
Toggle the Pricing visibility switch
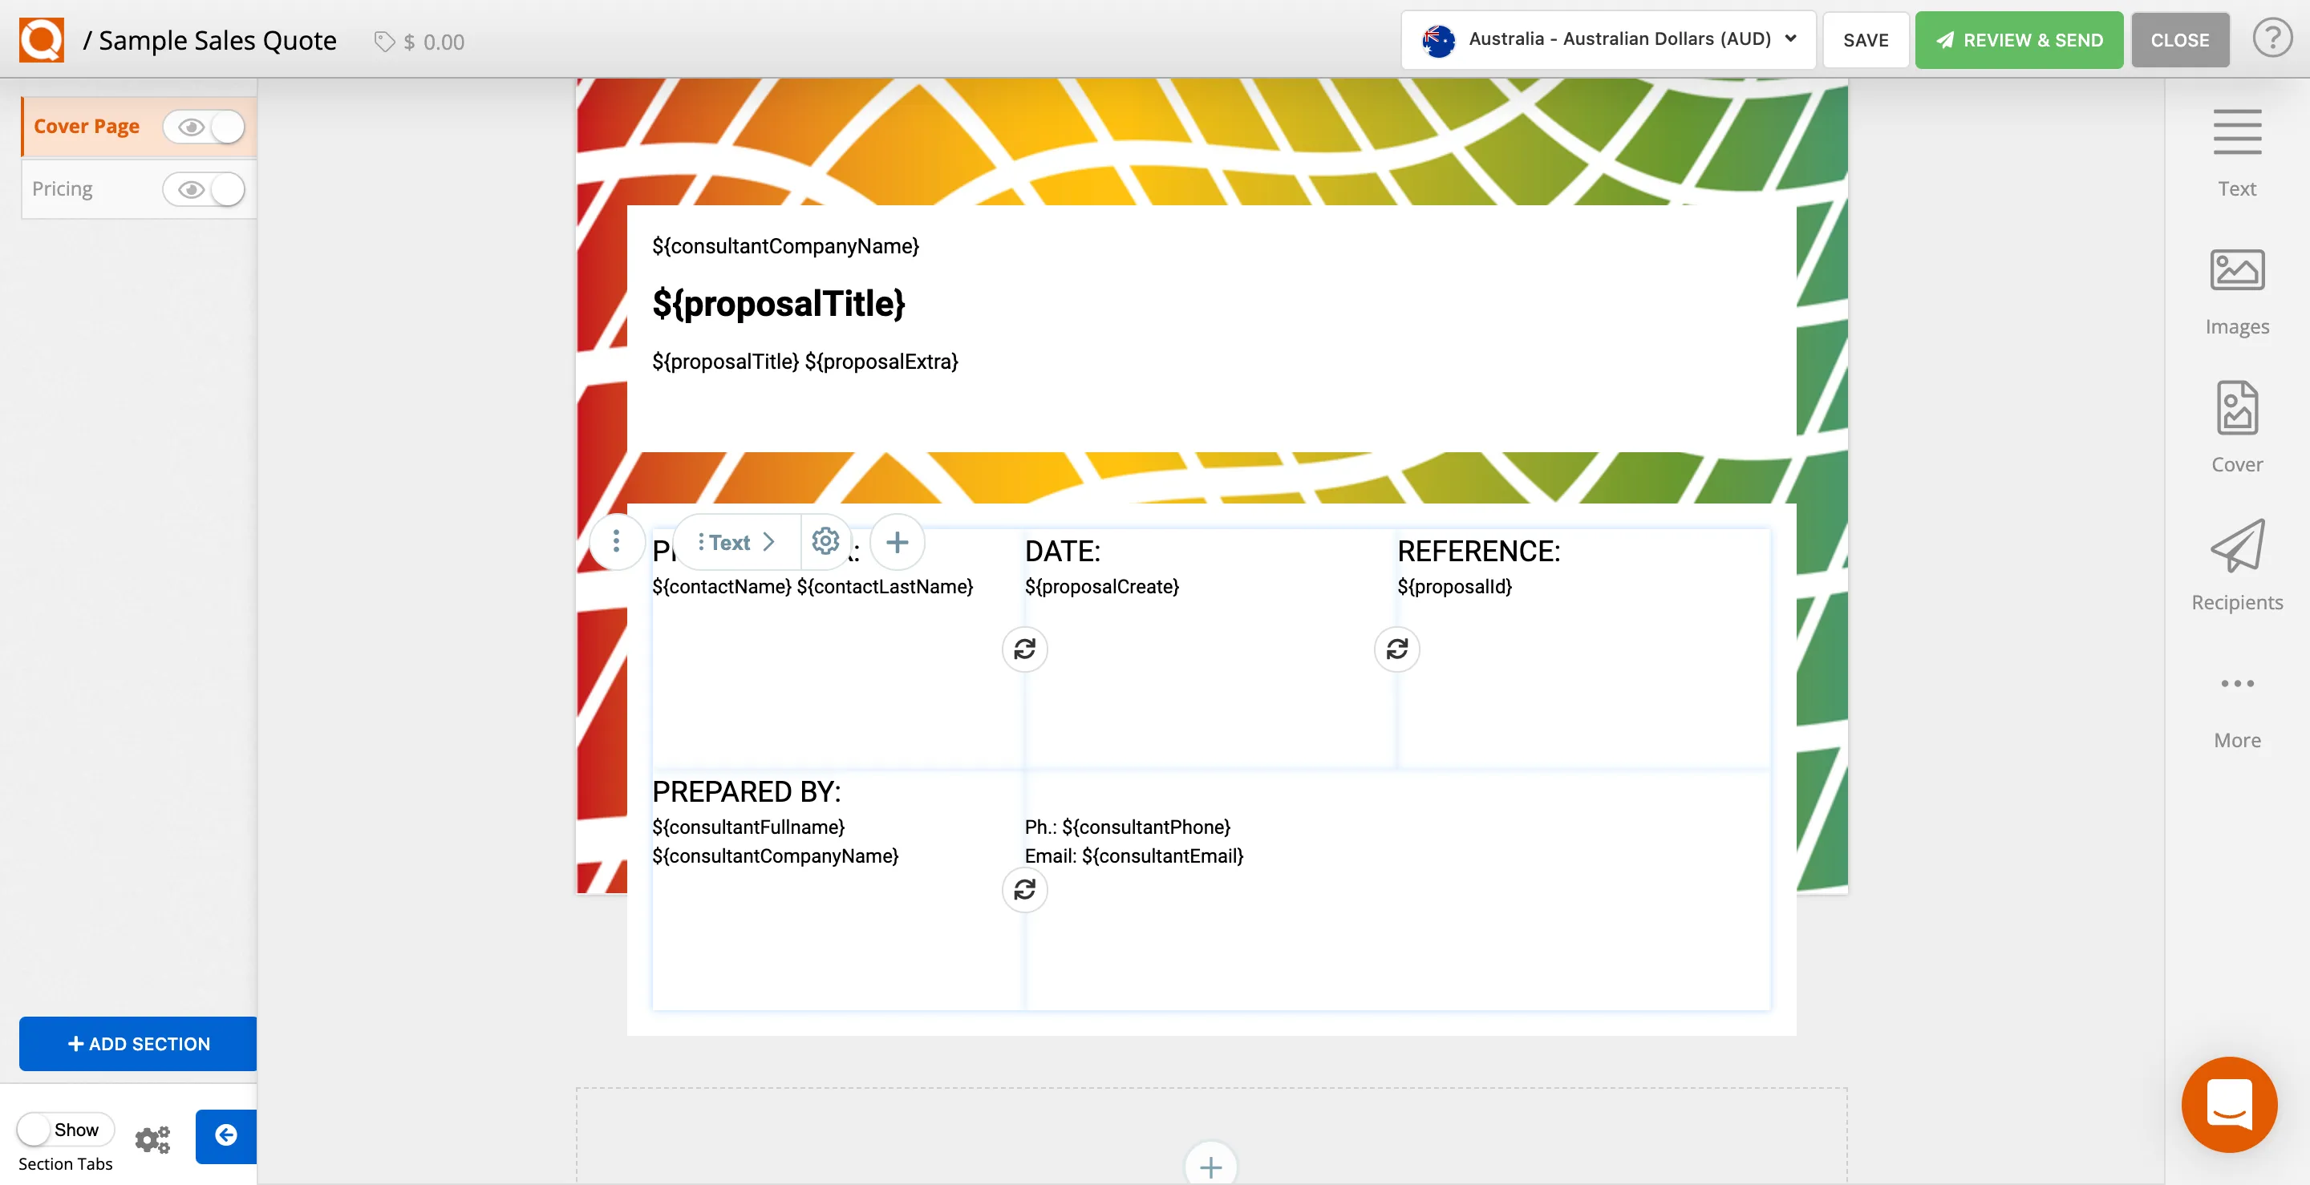tap(205, 189)
